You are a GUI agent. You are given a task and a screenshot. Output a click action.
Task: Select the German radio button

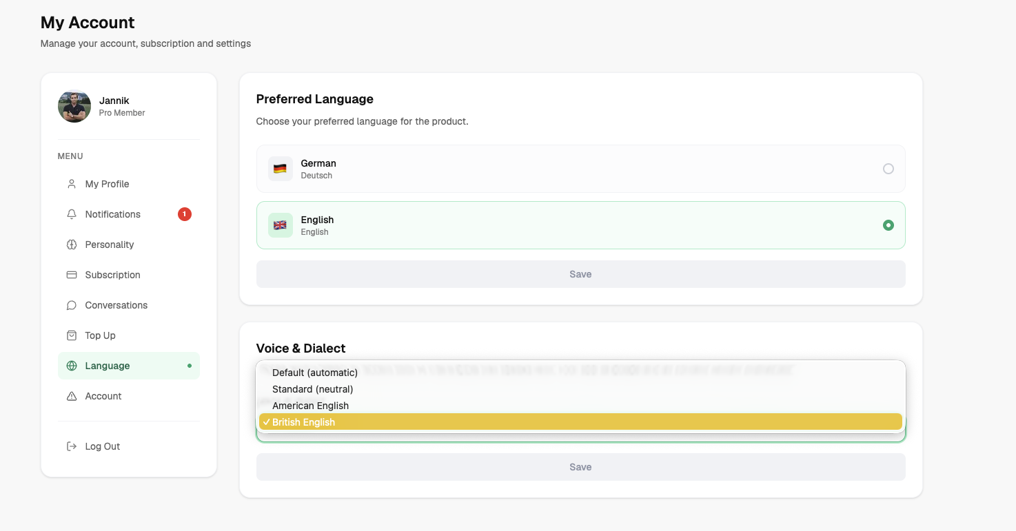coord(888,169)
